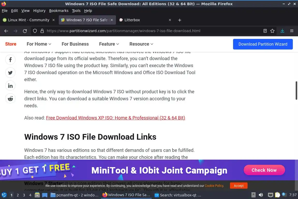Switch to the Linux Mint - Community tab
Screen dimensions: 298x199
pyautogui.click(x=29, y=20)
